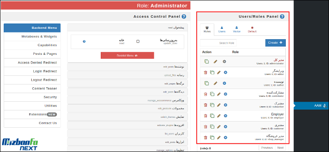Clone the editor role
Viewport: 329px width, 152px height.
(x=212, y=72)
